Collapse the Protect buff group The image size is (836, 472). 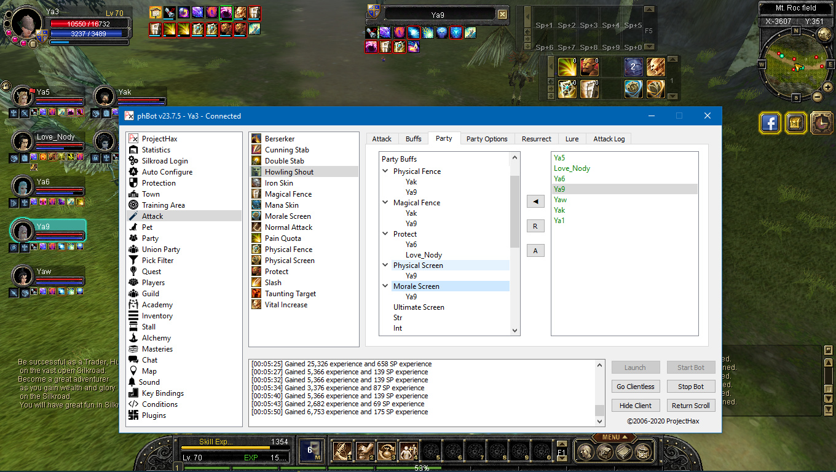[385, 234]
